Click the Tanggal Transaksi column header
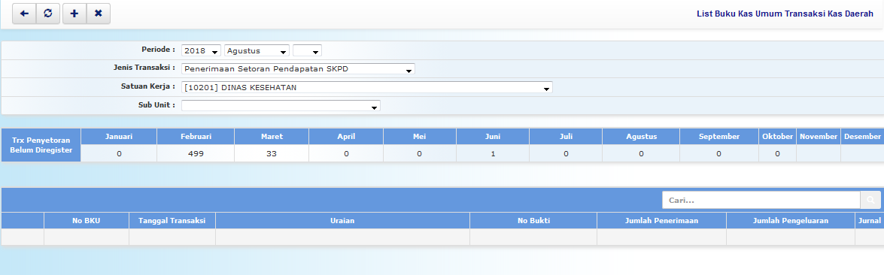The height and width of the screenshot is (275, 884). 172,220
